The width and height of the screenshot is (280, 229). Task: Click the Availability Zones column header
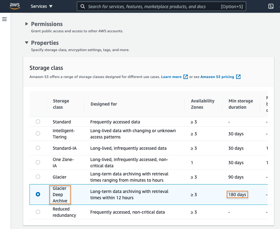pyautogui.click(x=203, y=104)
